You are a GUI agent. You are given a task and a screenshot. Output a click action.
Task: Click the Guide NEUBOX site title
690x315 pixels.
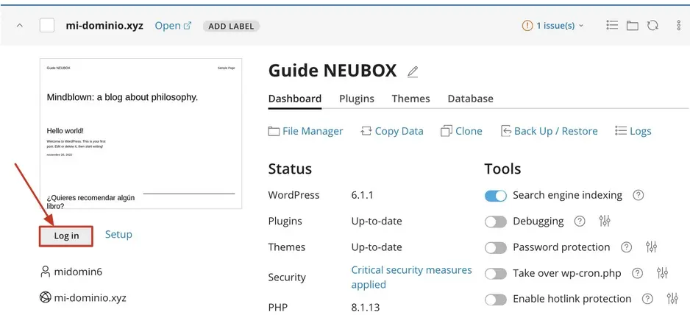[x=332, y=71]
